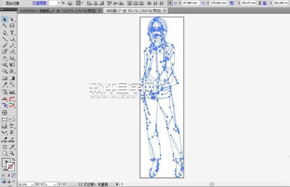Click the Fill color swatch box
The image size is (290, 187).
(x=6, y=162)
